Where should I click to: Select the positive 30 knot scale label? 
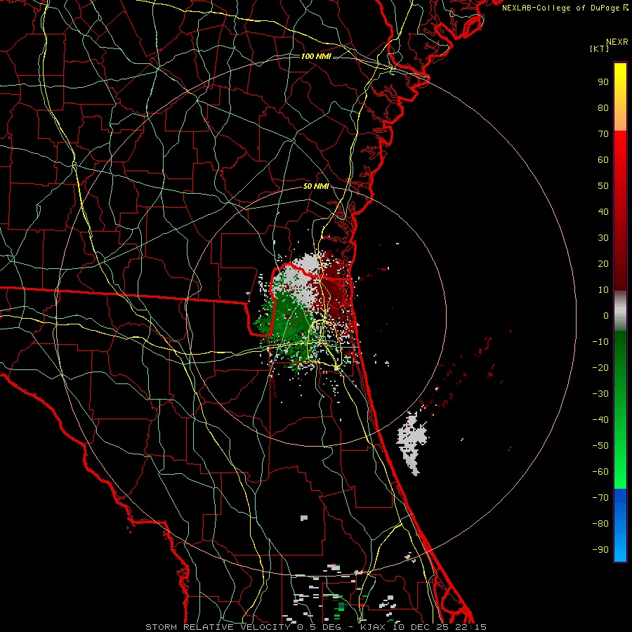point(603,238)
